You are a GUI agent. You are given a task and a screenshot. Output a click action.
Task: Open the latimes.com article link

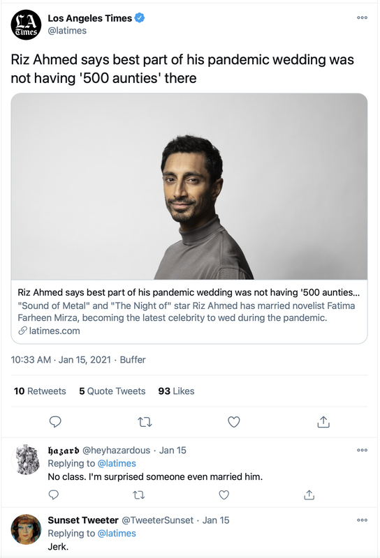(x=49, y=331)
